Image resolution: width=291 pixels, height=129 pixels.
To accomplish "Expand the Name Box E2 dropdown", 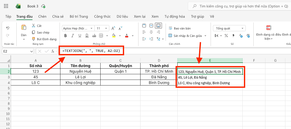I will tap(31, 51).
